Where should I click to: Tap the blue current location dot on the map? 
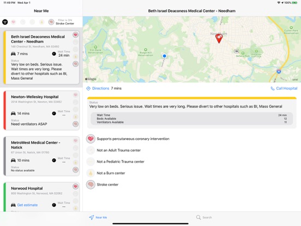[164, 56]
